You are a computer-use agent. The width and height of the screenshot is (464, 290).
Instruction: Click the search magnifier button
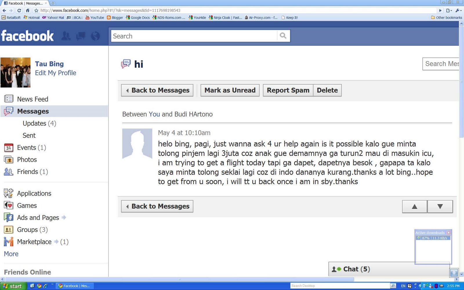pos(283,36)
